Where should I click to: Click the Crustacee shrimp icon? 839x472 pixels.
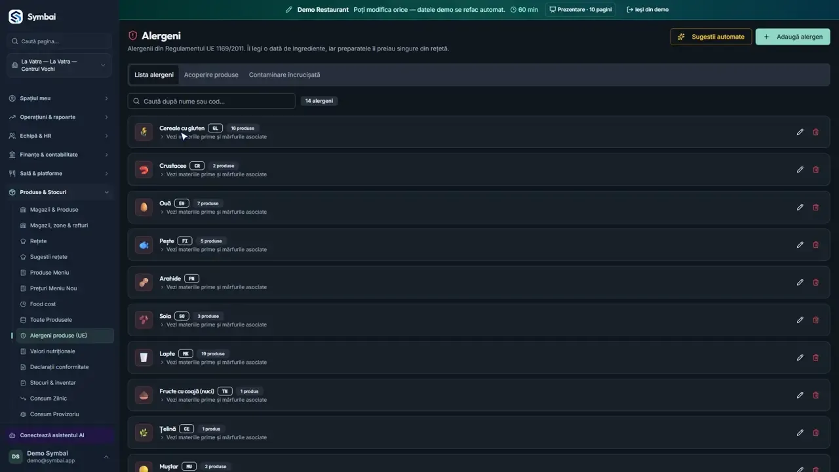coord(144,170)
